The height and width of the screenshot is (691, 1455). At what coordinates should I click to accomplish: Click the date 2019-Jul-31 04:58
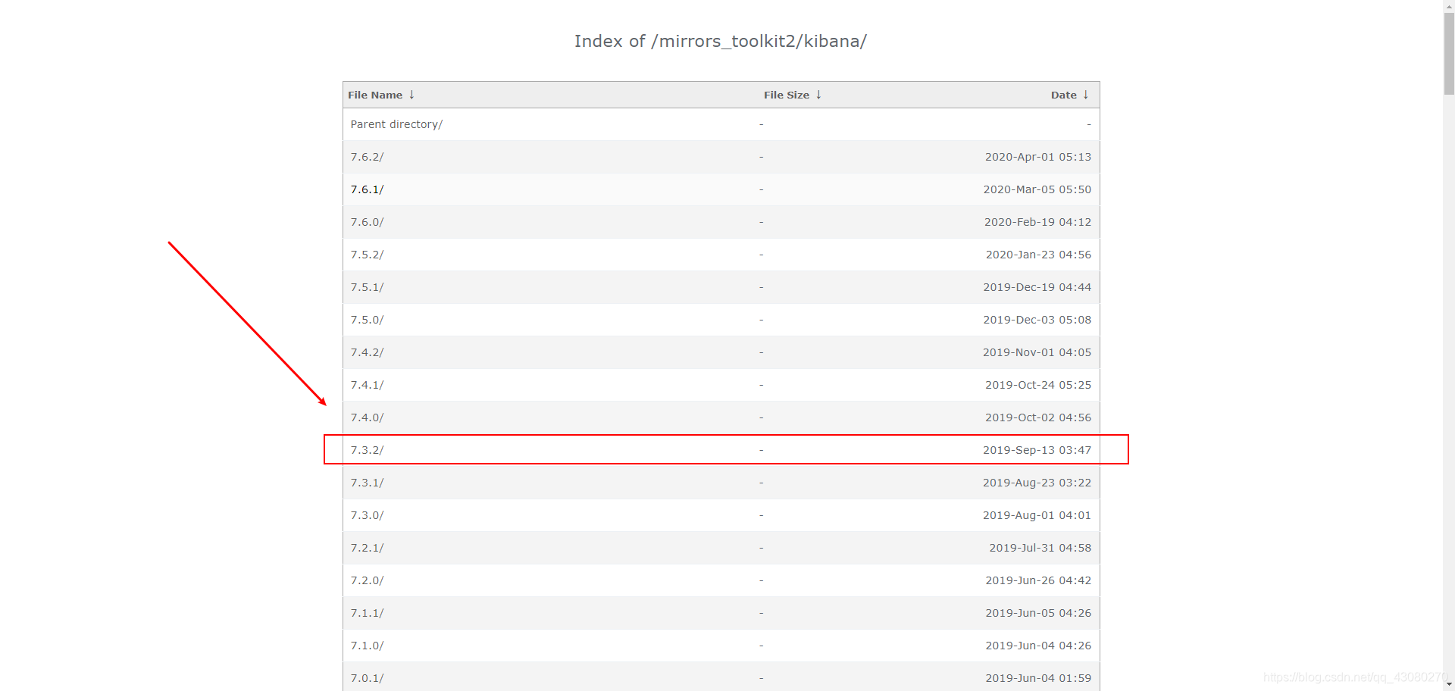[x=1040, y=548]
